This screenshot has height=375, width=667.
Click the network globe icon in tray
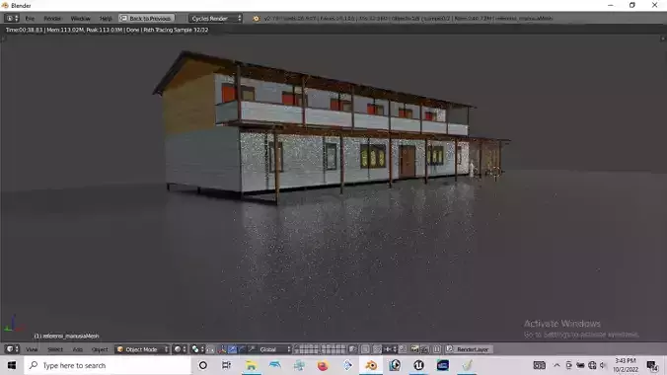[x=592, y=365]
